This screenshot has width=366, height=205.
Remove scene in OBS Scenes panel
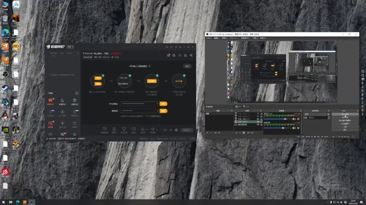(x=211, y=133)
